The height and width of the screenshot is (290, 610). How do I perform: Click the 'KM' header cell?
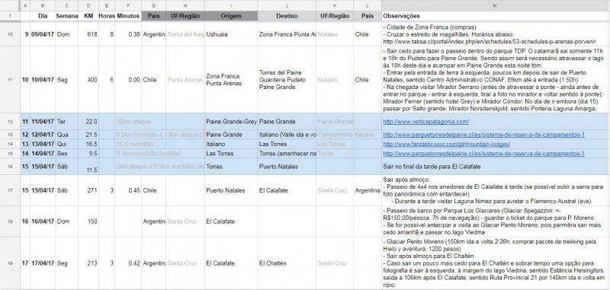coord(88,16)
